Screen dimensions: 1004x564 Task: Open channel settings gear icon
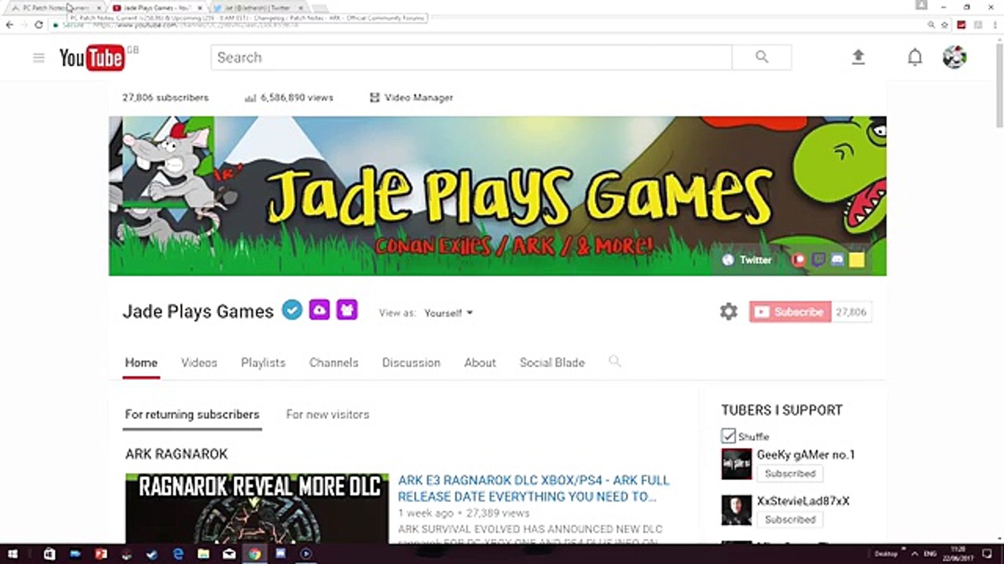coord(728,312)
